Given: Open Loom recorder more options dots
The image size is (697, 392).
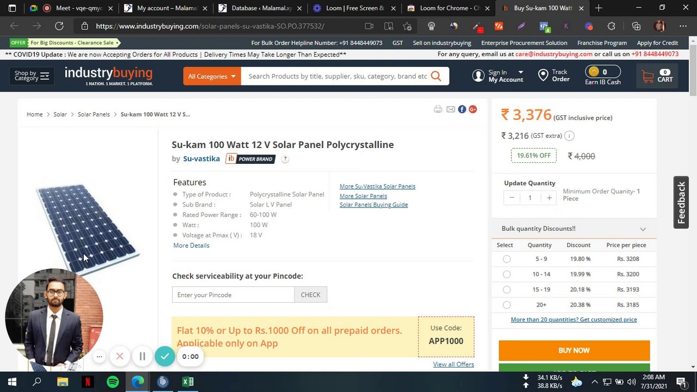Looking at the screenshot, I should pyautogui.click(x=99, y=357).
